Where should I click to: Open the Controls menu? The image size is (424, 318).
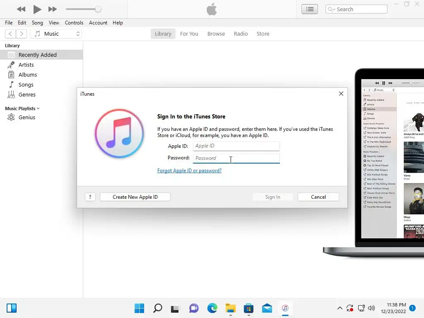[74, 23]
